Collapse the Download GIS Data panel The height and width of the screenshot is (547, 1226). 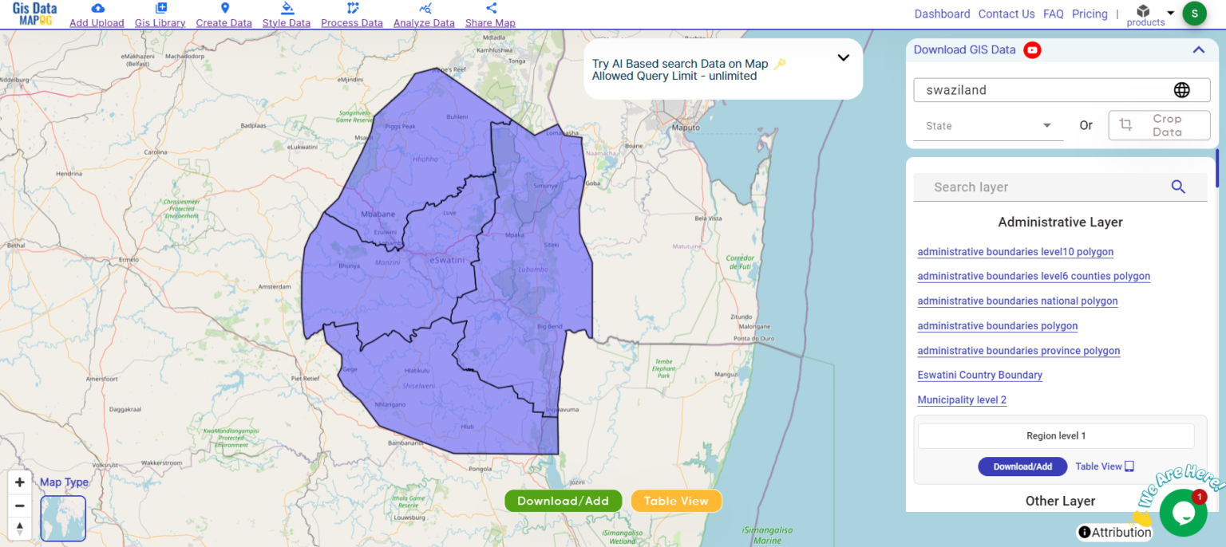(x=1198, y=49)
